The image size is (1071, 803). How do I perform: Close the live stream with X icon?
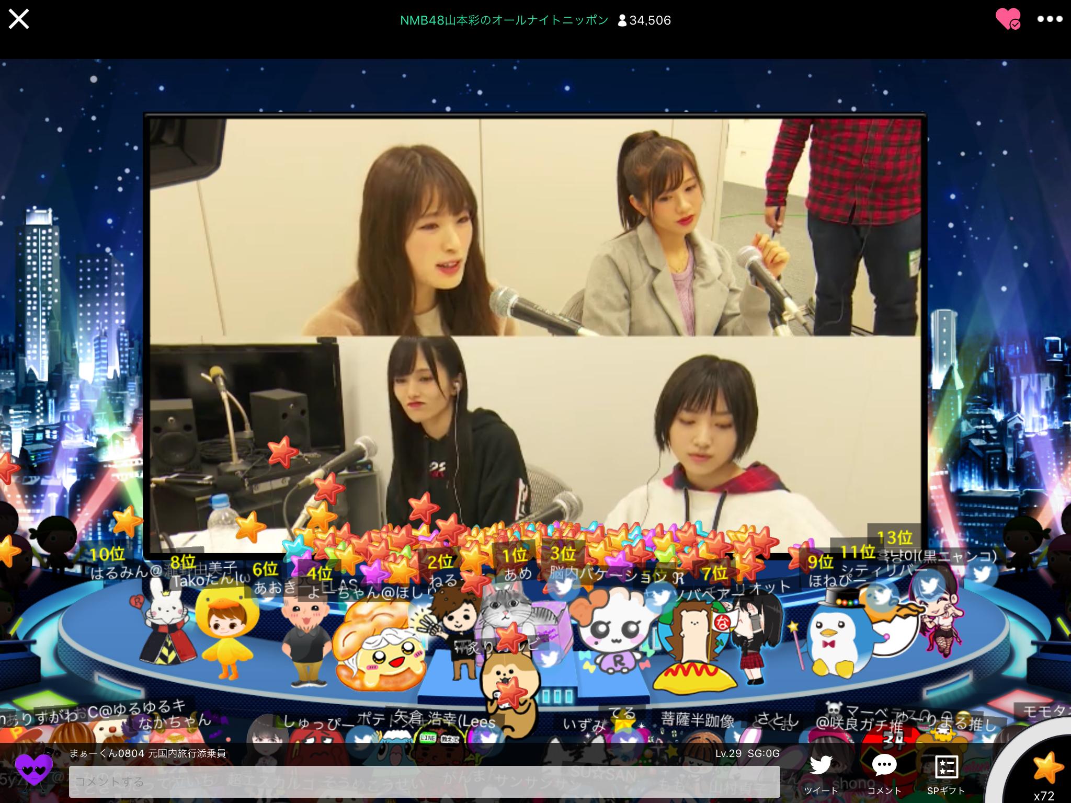(x=19, y=19)
